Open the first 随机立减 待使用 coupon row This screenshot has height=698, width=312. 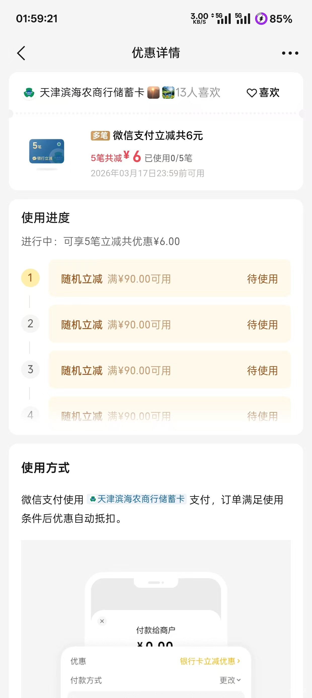coord(170,278)
